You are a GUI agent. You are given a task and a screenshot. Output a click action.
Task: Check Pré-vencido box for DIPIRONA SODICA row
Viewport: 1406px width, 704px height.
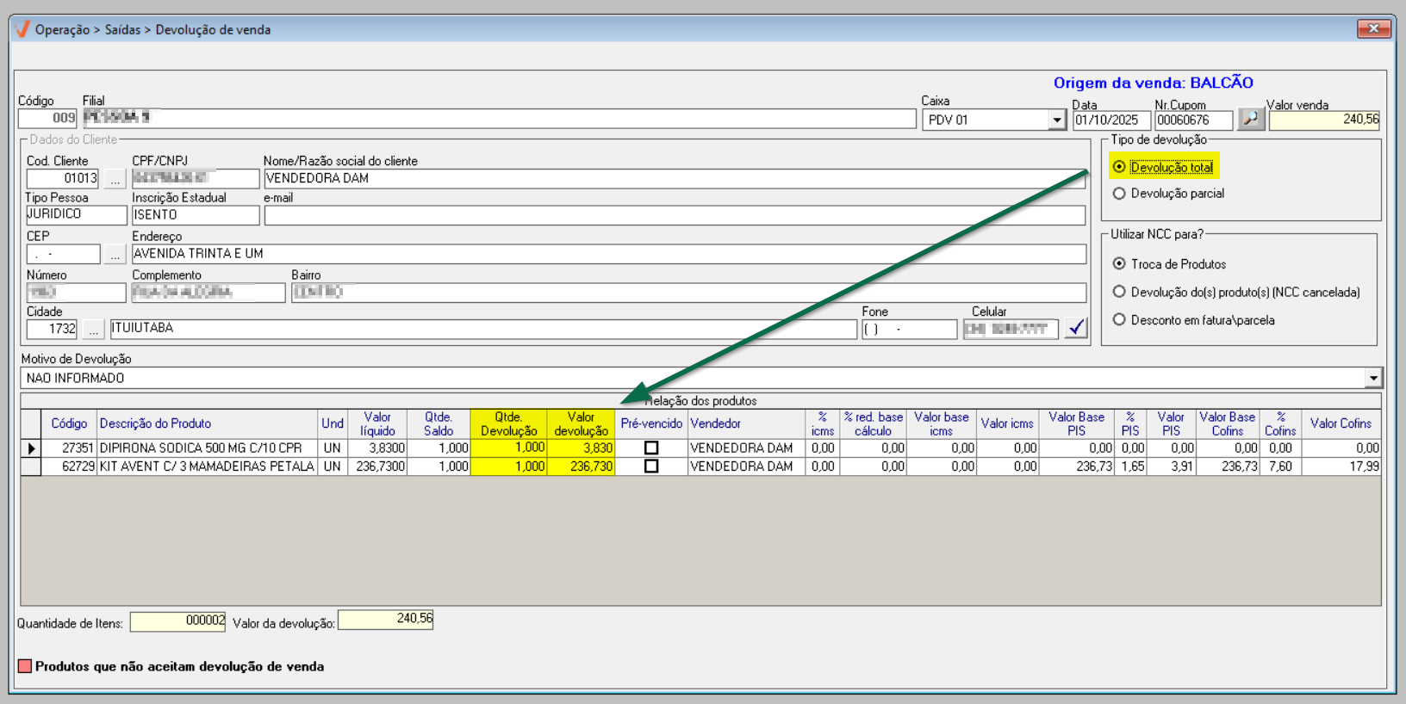651,448
